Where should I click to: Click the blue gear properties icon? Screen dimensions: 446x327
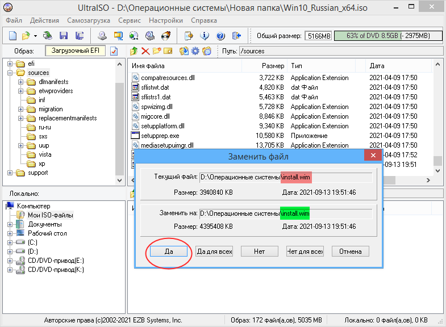click(x=195, y=51)
